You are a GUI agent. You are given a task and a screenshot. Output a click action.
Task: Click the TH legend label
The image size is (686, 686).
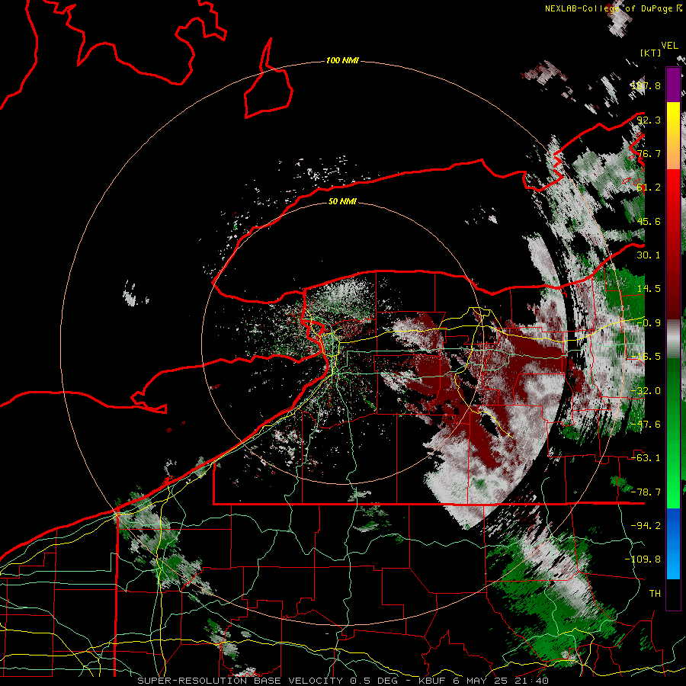[x=655, y=593]
